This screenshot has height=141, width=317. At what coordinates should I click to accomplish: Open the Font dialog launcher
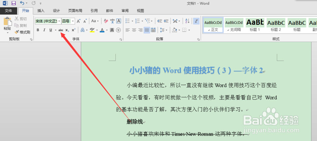pyautogui.click(x=121, y=39)
